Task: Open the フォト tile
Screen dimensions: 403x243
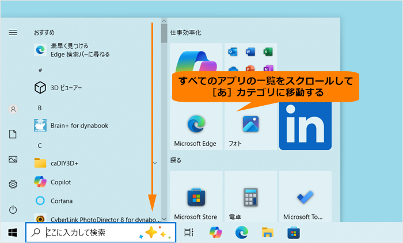Action: (250, 126)
